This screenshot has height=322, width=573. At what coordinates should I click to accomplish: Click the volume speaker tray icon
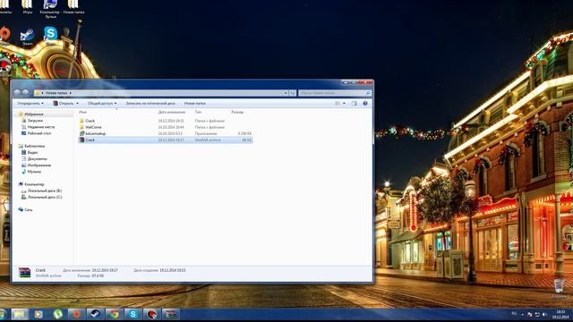point(544,314)
